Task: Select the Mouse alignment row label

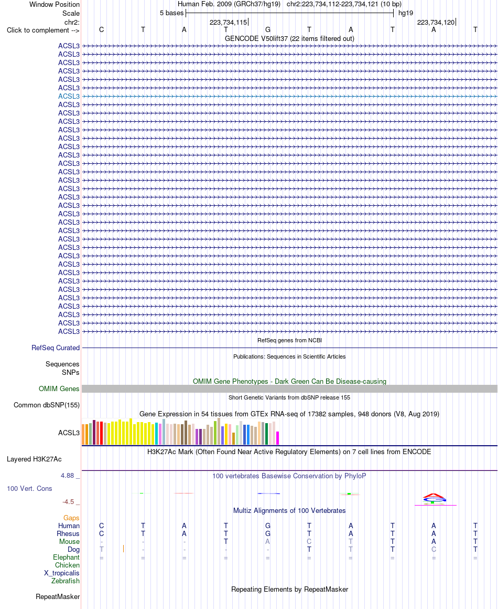Action: point(69,541)
